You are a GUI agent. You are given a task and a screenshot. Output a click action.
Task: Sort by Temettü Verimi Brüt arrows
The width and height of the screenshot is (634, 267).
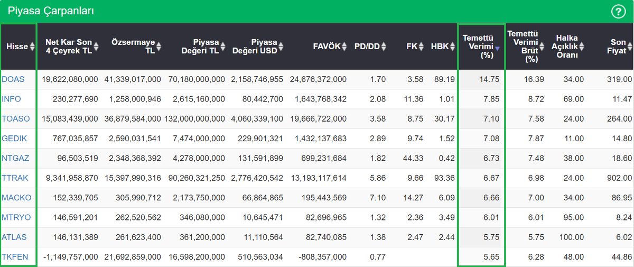pyautogui.click(x=541, y=47)
